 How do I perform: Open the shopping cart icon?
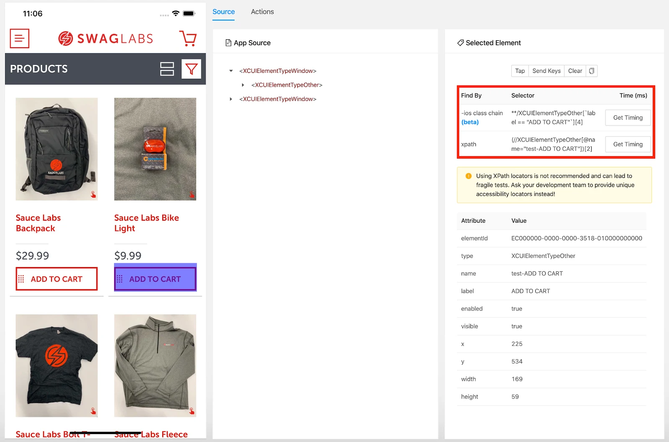[x=188, y=39]
